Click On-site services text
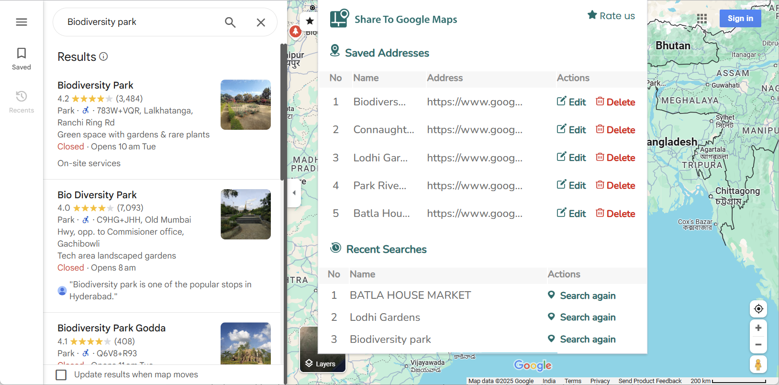779x385 pixels. click(89, 163)
